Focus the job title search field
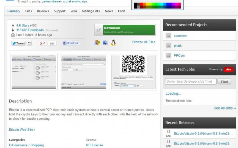 coord(191,82)
